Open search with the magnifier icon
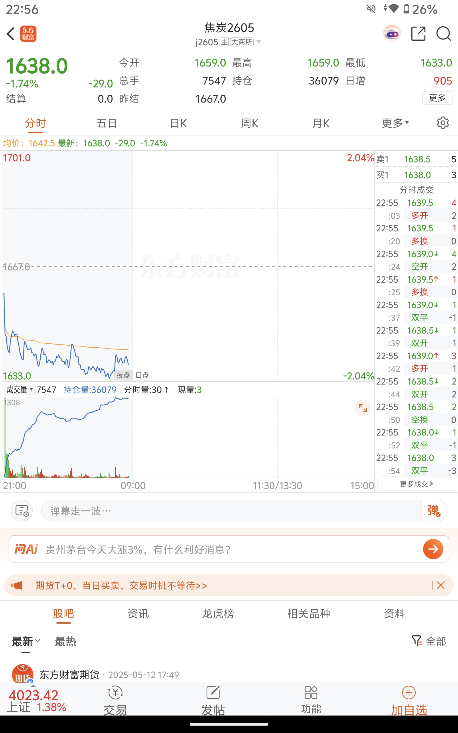The image size is (458, 733). click(443, 34)
